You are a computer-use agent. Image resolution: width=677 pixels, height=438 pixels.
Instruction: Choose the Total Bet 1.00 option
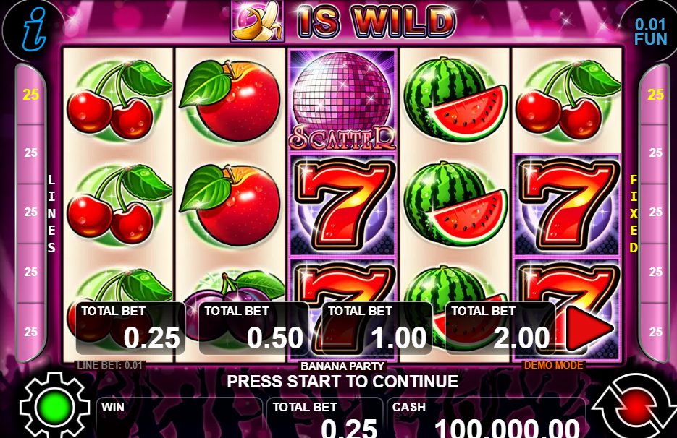tap(377, 328)
